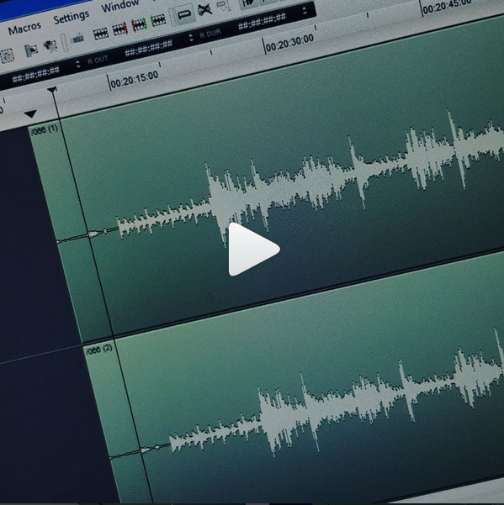
Task: Click clip icon with red right edge
Action: (119, 29)
